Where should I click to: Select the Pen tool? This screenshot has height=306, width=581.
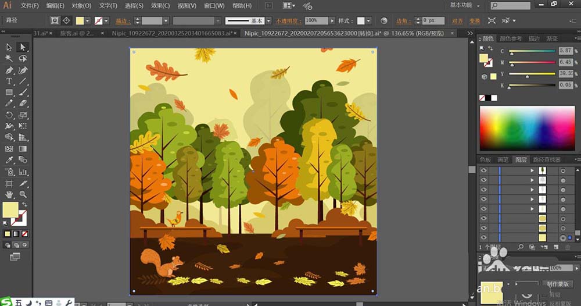click(9, 70)
